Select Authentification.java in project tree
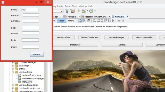The height and width of the screenshot is (92, 165). coord(31,75)
